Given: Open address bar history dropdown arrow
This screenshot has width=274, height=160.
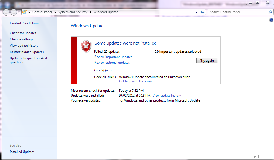Looking at the screenshot, I should [x=196, y=12].
